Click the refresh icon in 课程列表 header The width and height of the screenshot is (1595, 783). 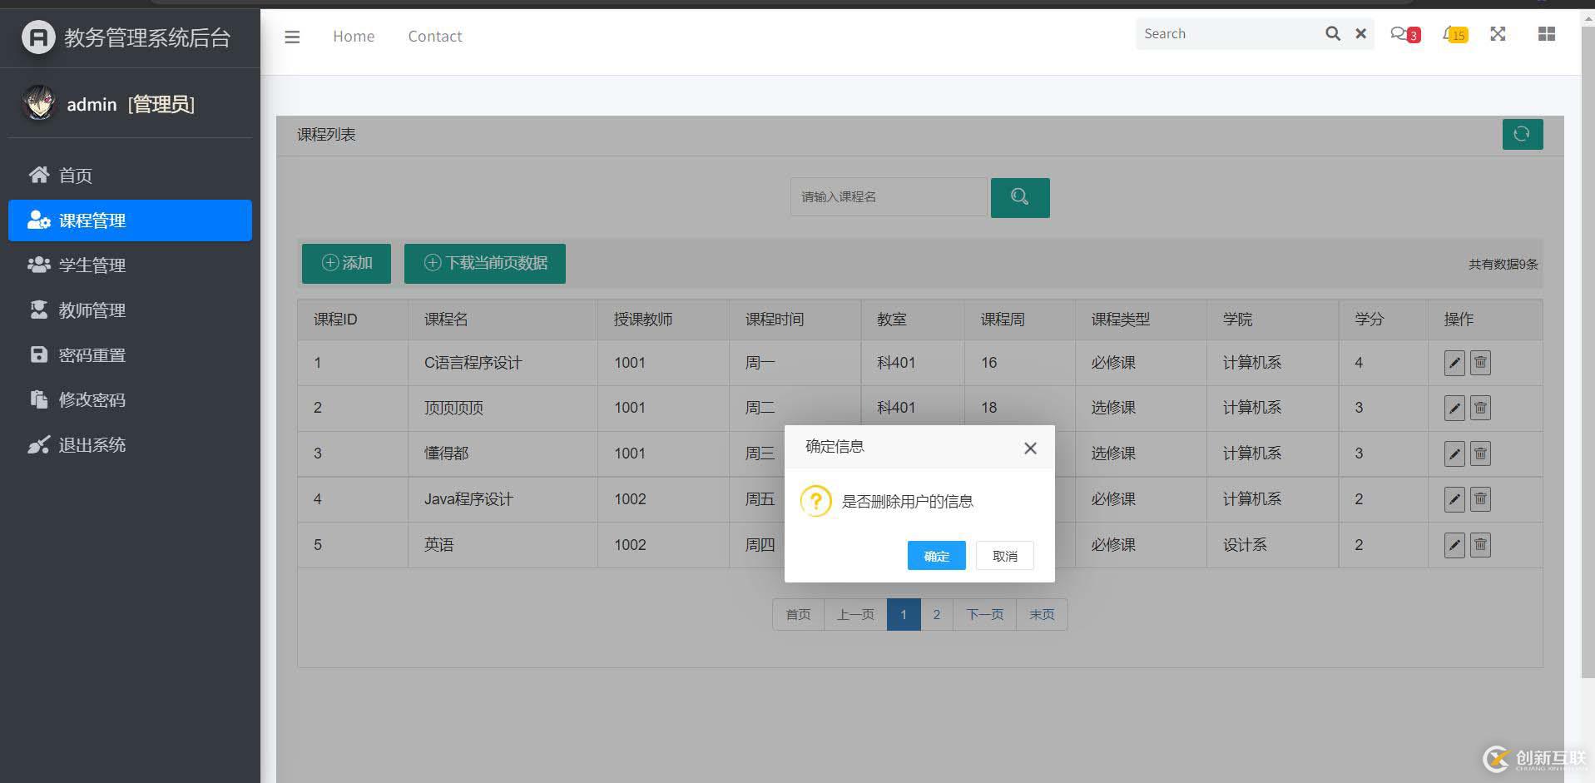point(1522,134)
